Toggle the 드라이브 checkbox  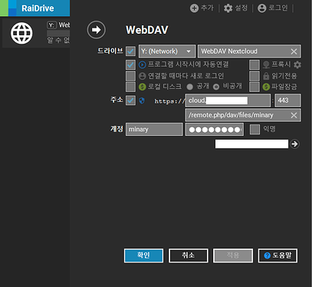130,51
